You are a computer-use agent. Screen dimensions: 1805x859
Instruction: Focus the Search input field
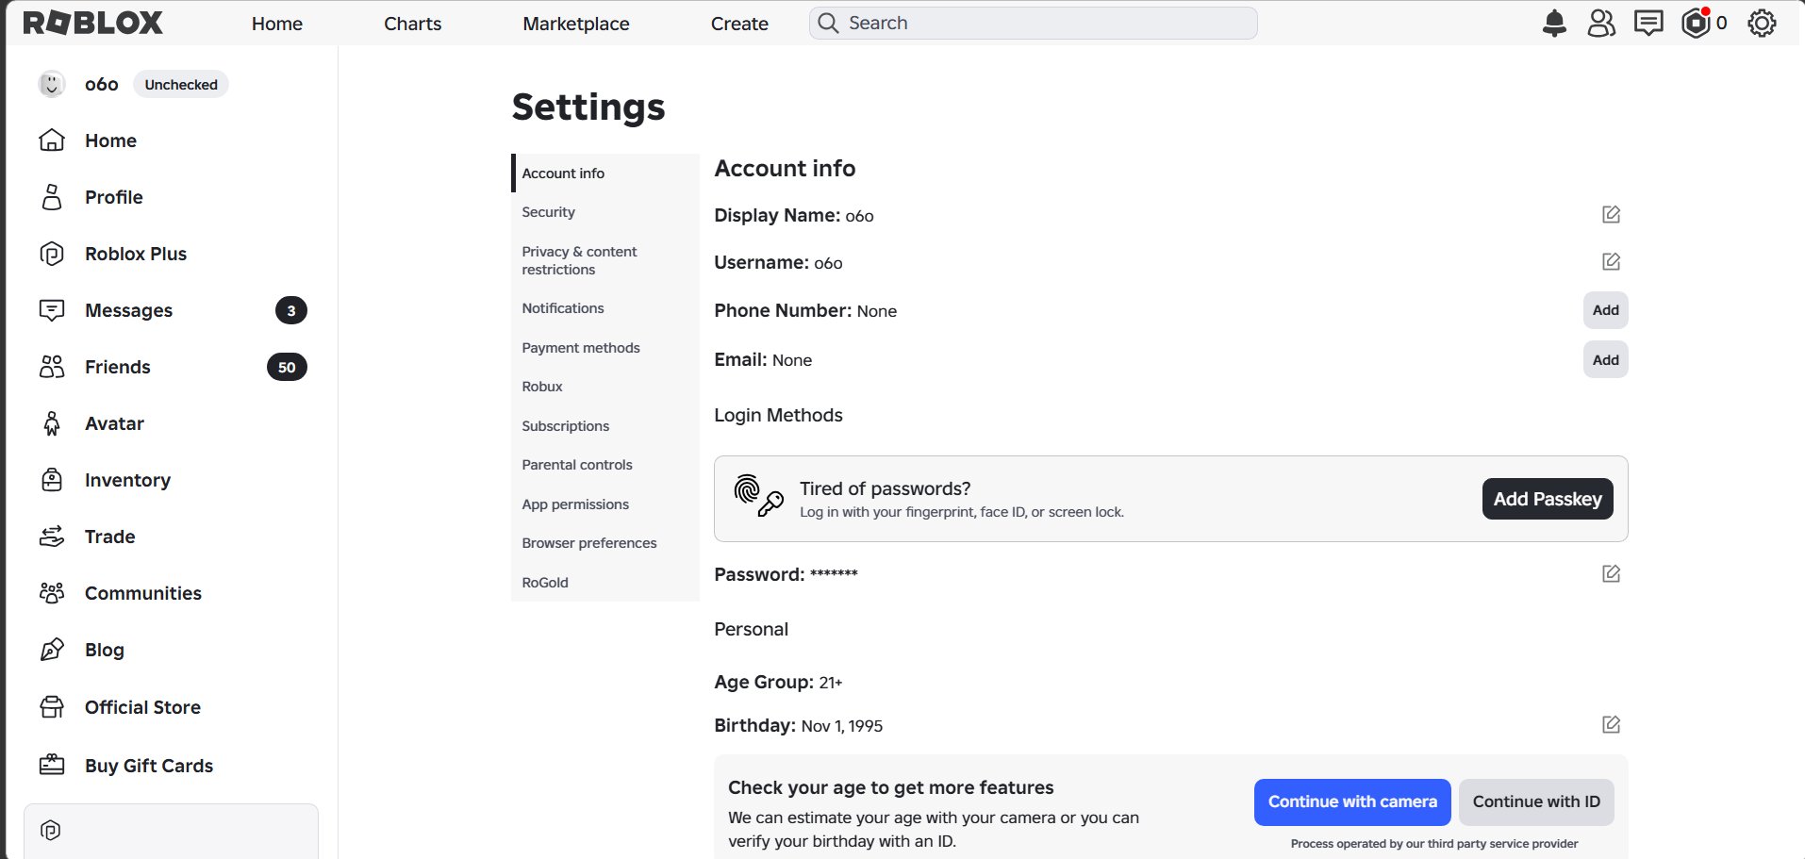click(1033, 23)
